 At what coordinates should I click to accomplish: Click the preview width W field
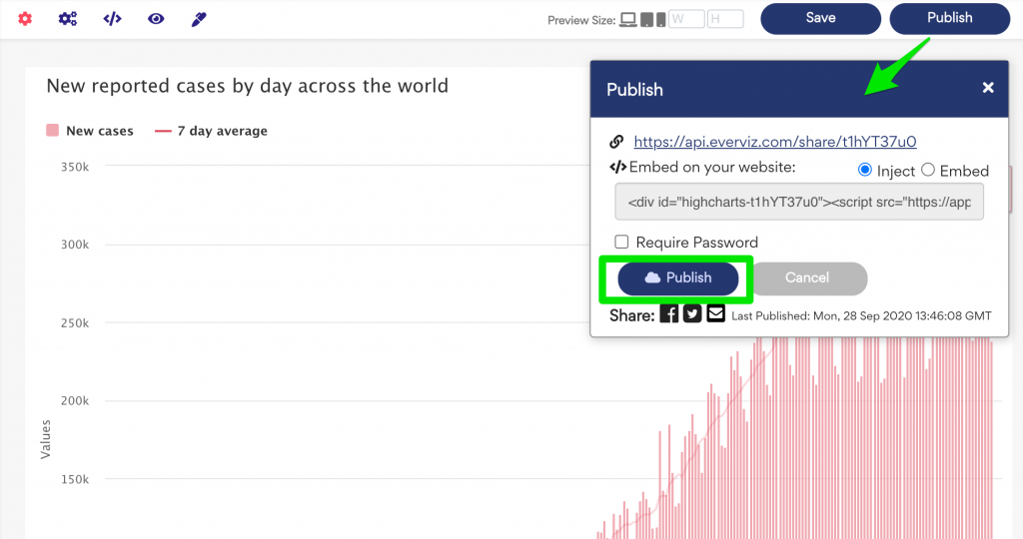[x=686, y=19]
